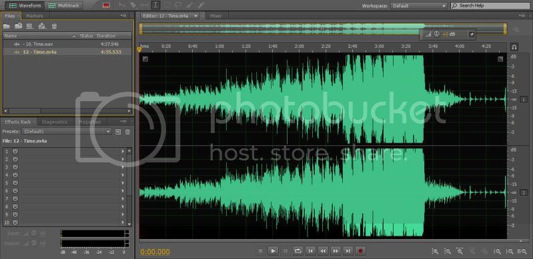Toggle Loop Playback button
533x259 pixels.
tap(298, 251)
